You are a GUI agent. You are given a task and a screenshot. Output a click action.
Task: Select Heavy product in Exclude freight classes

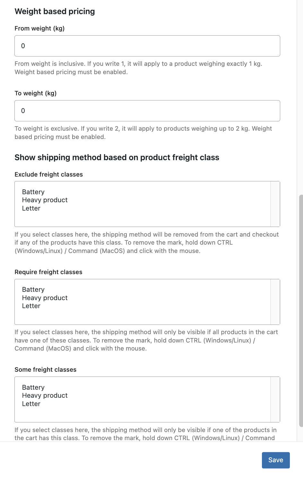tap(45, 200)
